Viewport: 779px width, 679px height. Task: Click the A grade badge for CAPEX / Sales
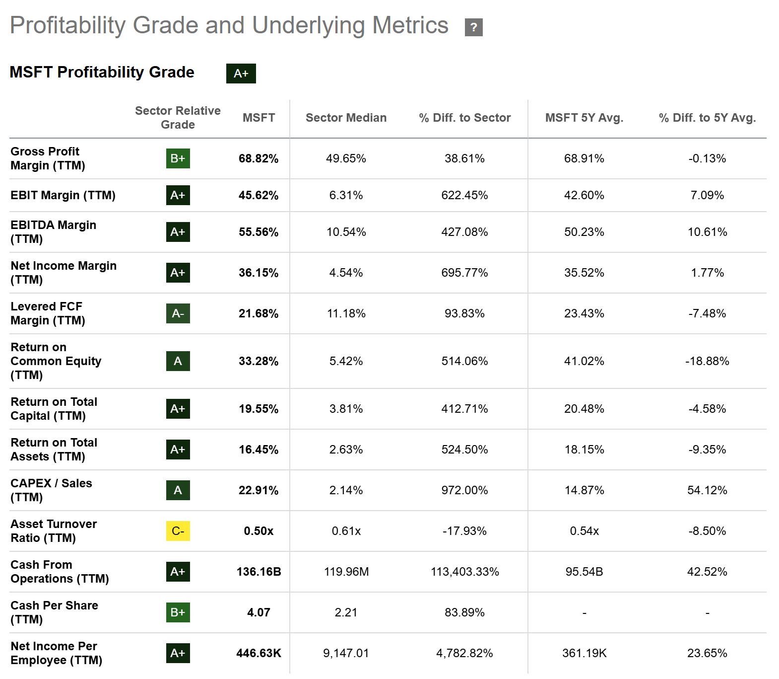(178, 490)
